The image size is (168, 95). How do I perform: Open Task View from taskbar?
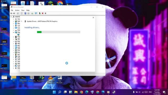point(65,92)
